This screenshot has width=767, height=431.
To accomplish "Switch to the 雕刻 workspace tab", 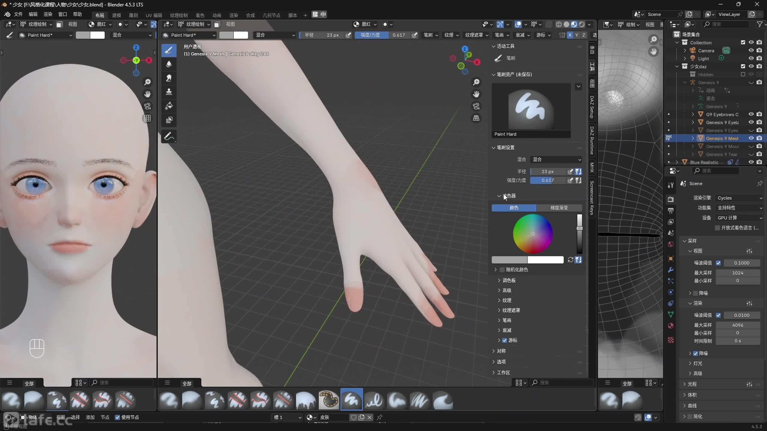I will [133, 15].
